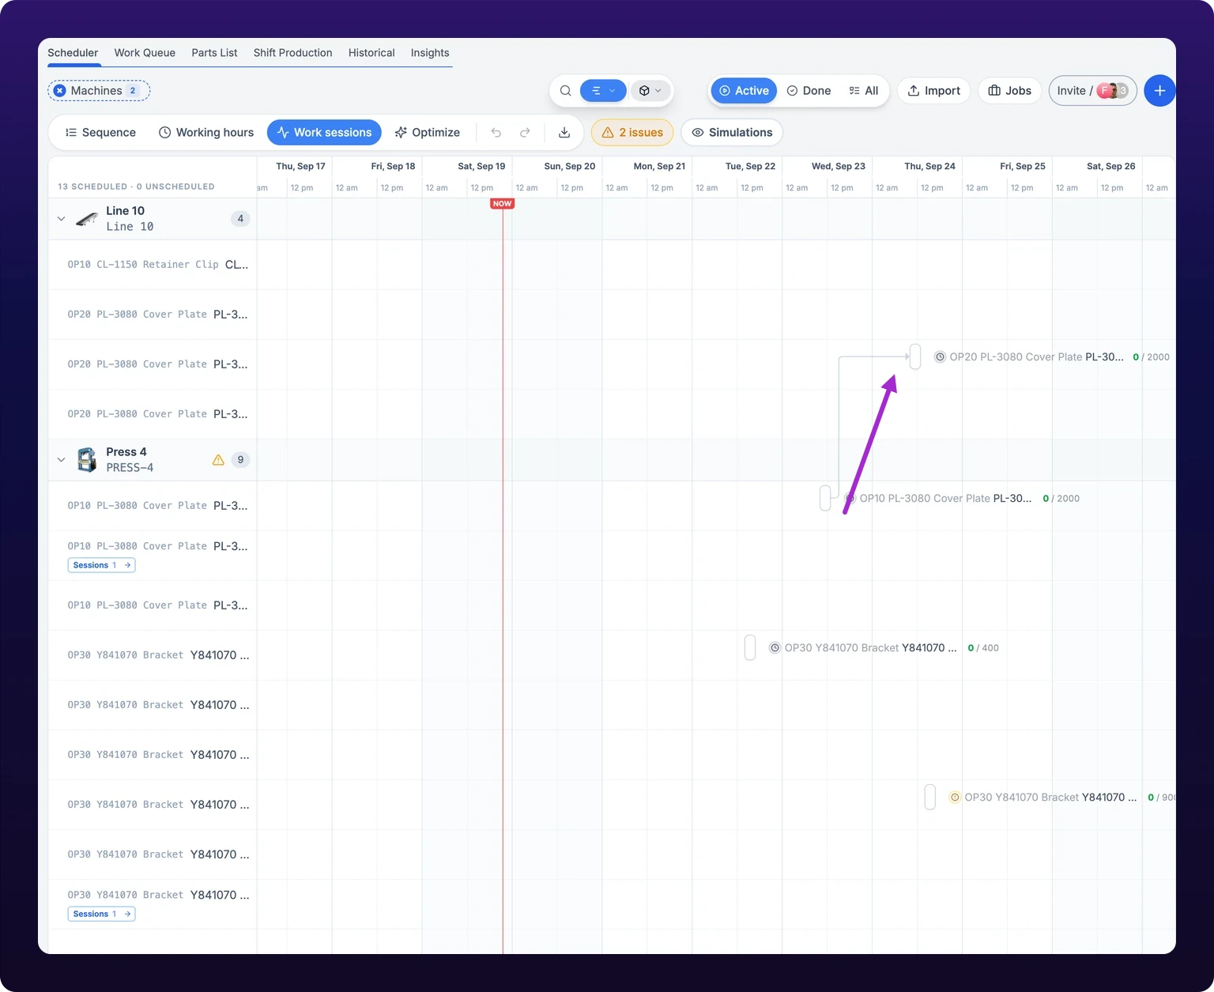This screenshot has width=1214, height=992.
Task: Open the Parts List tab
Action: [214, 53]
